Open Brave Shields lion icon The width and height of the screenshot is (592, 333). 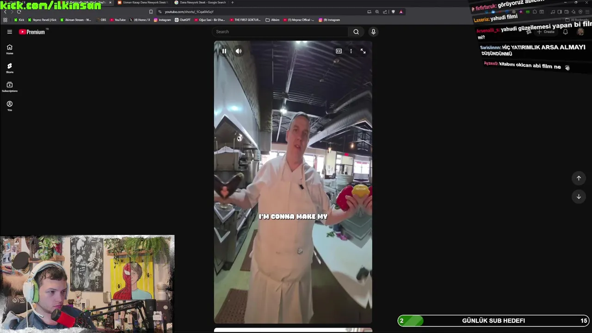pyautogui.click(x=393, y=12)
